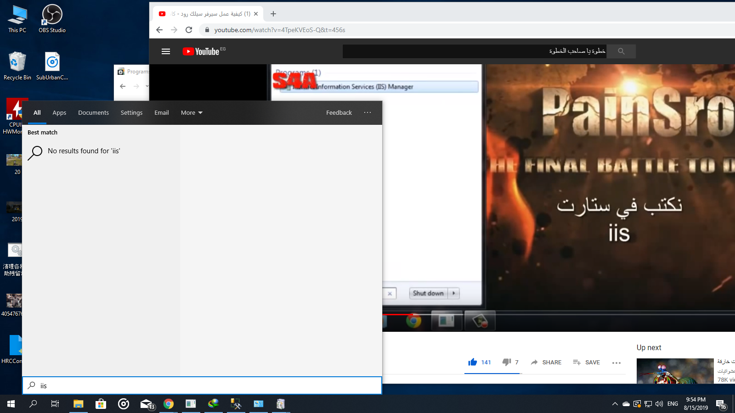The height and width of the screenshot is (413, 735).
Task: Switch to Apps search filter tab
Action: [59, 112]
